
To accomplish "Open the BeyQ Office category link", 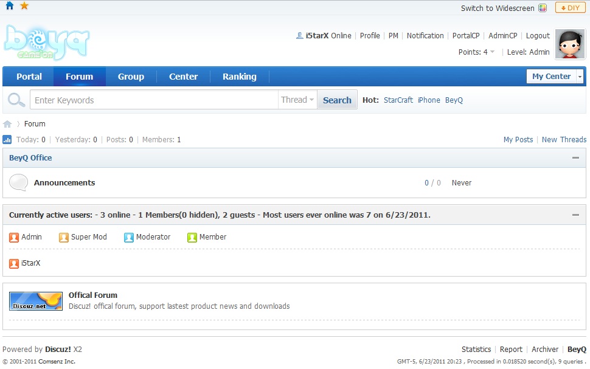I will click(x=30, y=158).
